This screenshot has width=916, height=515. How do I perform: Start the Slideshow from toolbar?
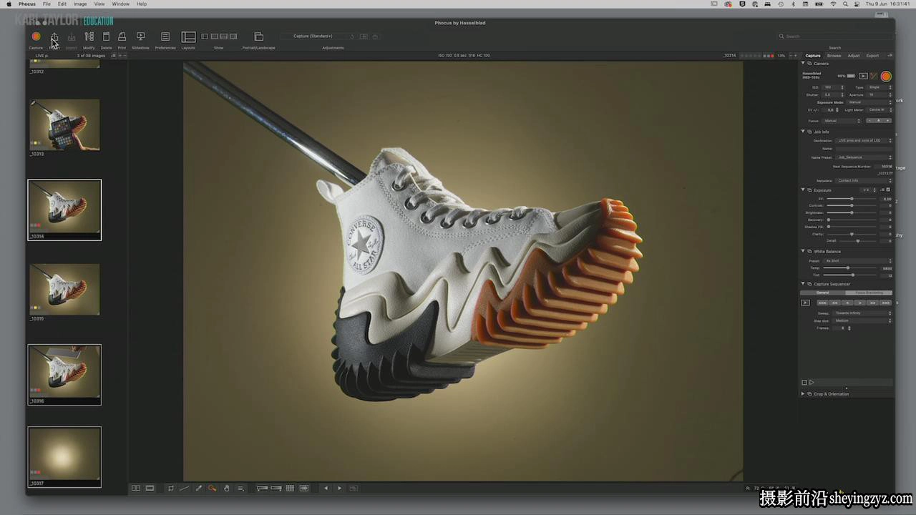(x=140, y=36)
